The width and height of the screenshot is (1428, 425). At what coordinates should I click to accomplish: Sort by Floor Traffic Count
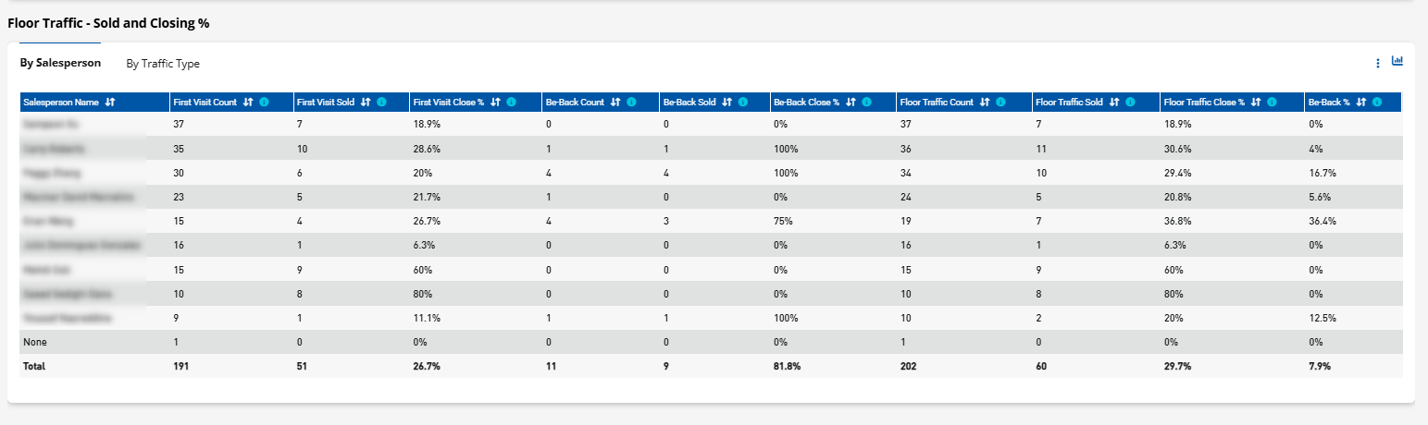coord(985,103)
